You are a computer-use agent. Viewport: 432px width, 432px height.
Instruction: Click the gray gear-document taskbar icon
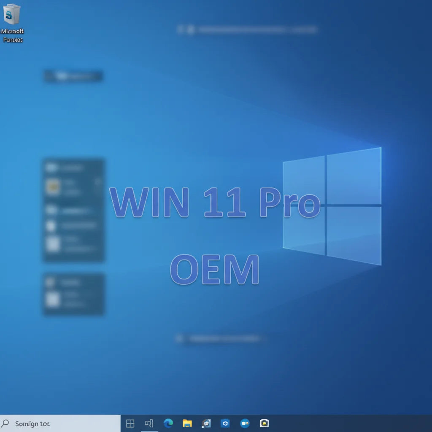coord(206,423)
